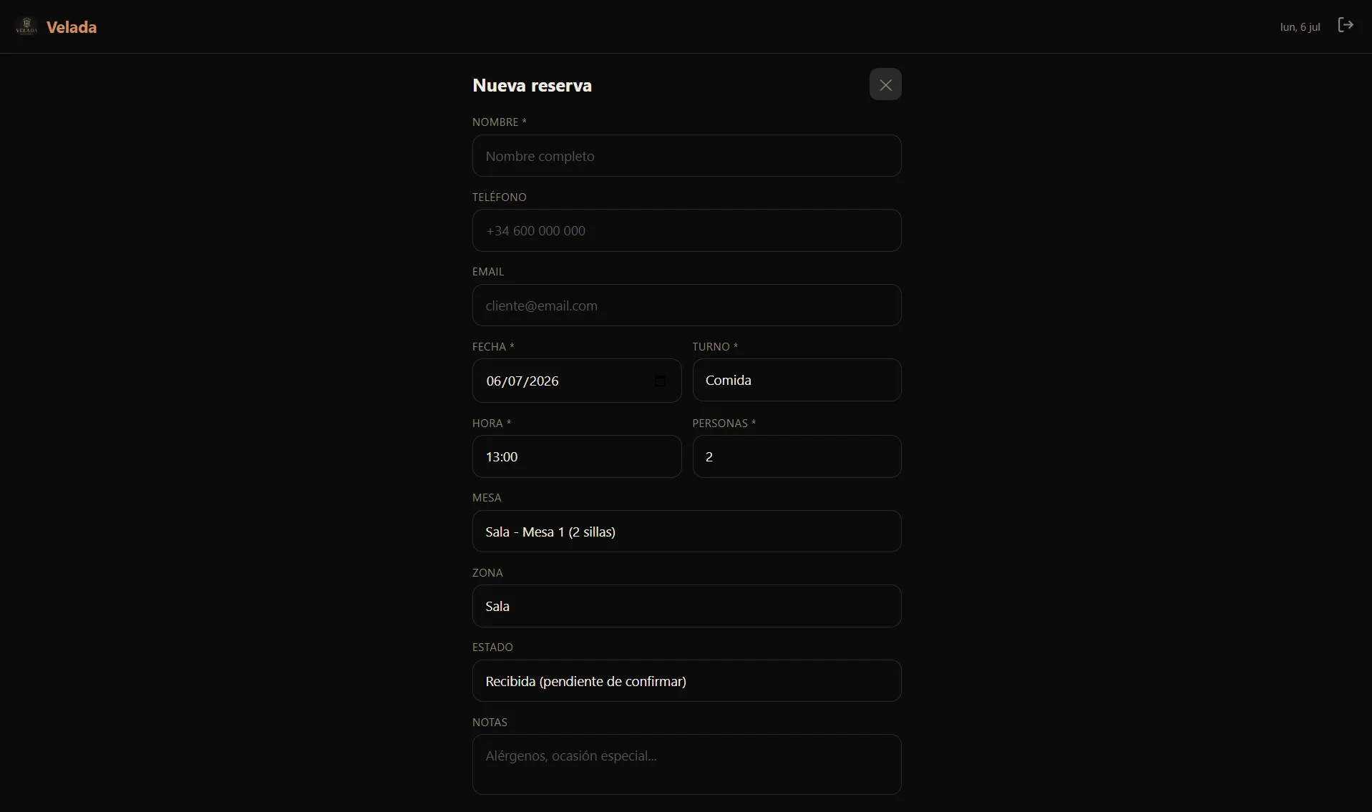Open the Estado dropdown showing Recibida
This screenshot has width=1372, height=812.
click(x=686, y=681)
